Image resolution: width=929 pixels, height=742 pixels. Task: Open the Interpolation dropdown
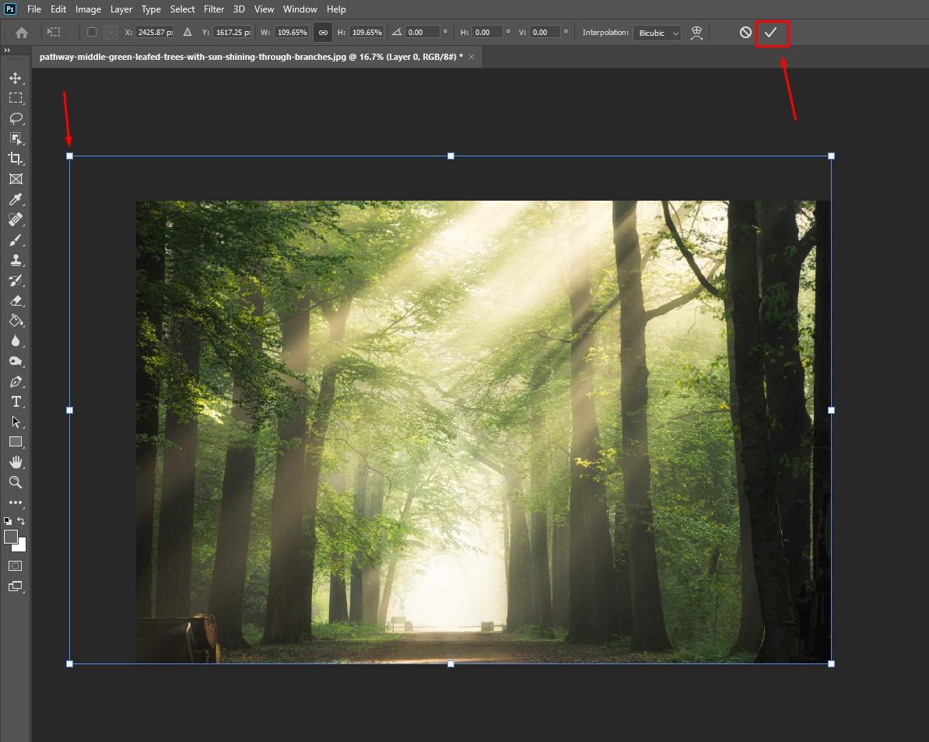coord(657,33)
